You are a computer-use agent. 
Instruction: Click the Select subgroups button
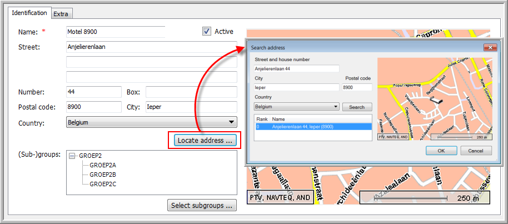point(202,206)
